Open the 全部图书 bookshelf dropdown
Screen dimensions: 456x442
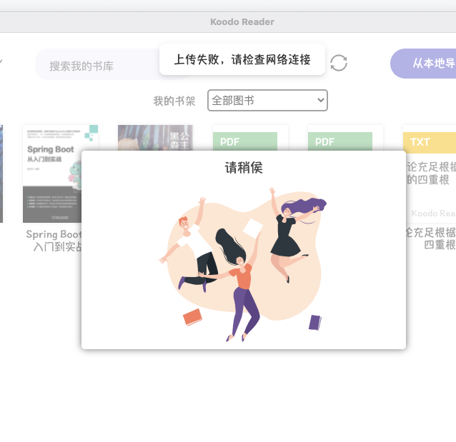tap(267, 101)
